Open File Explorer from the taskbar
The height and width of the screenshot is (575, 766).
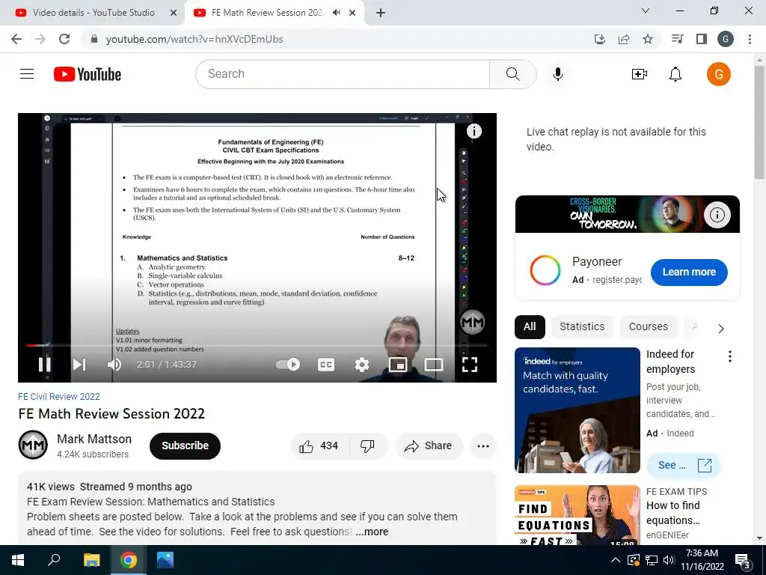coord(91,560)
